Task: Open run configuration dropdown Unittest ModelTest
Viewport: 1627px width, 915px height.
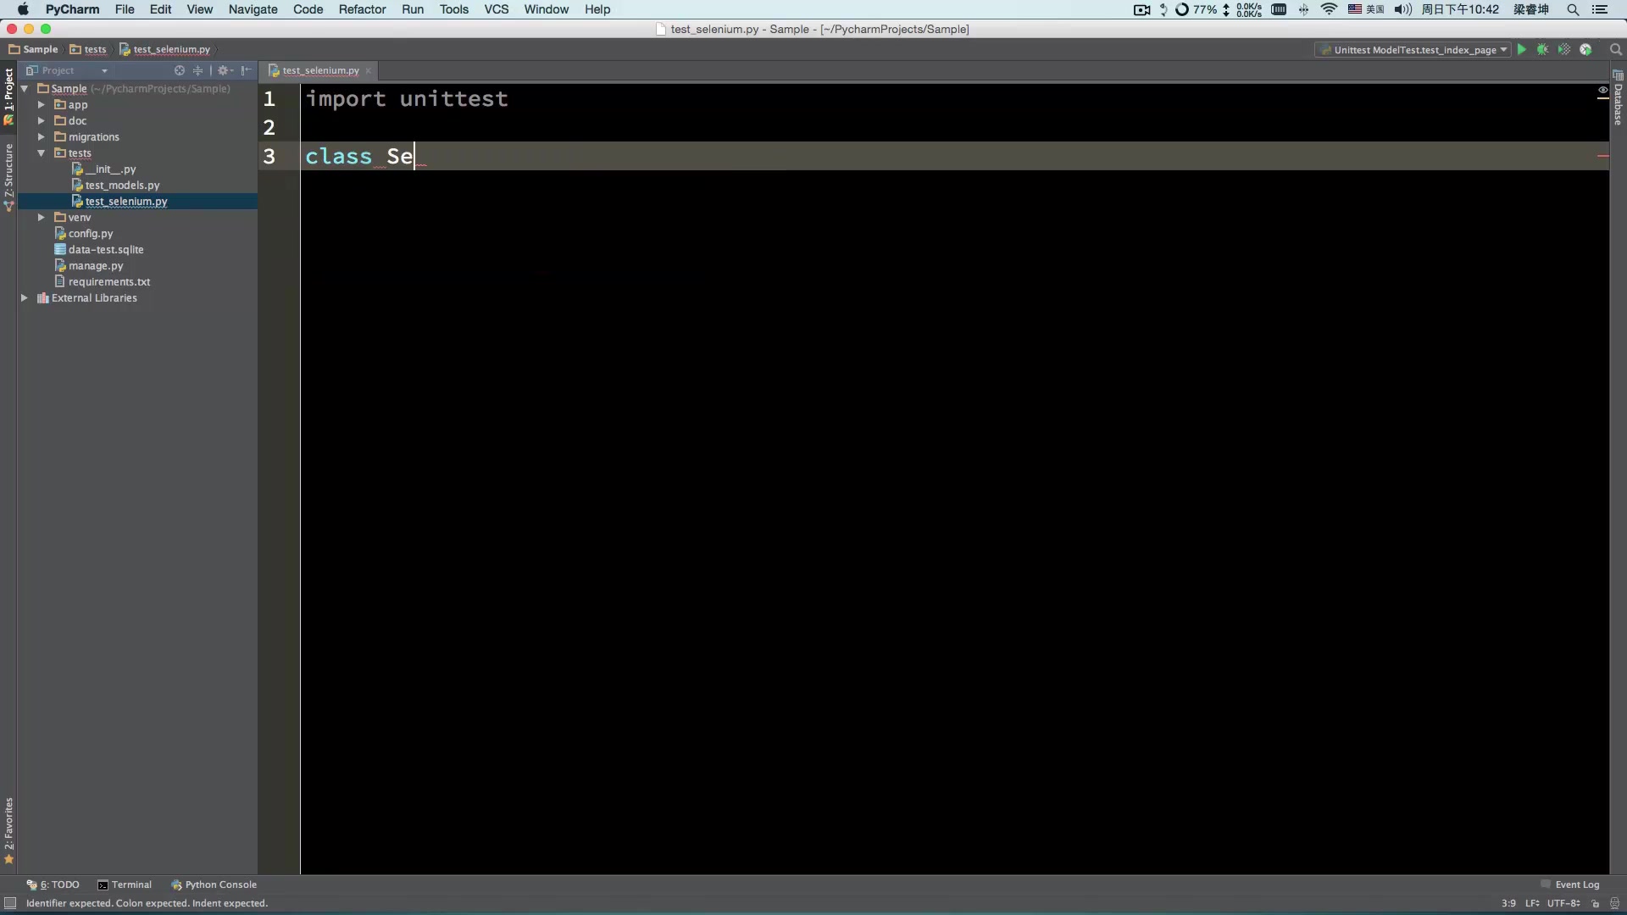Action: [x=1413, y=50]
